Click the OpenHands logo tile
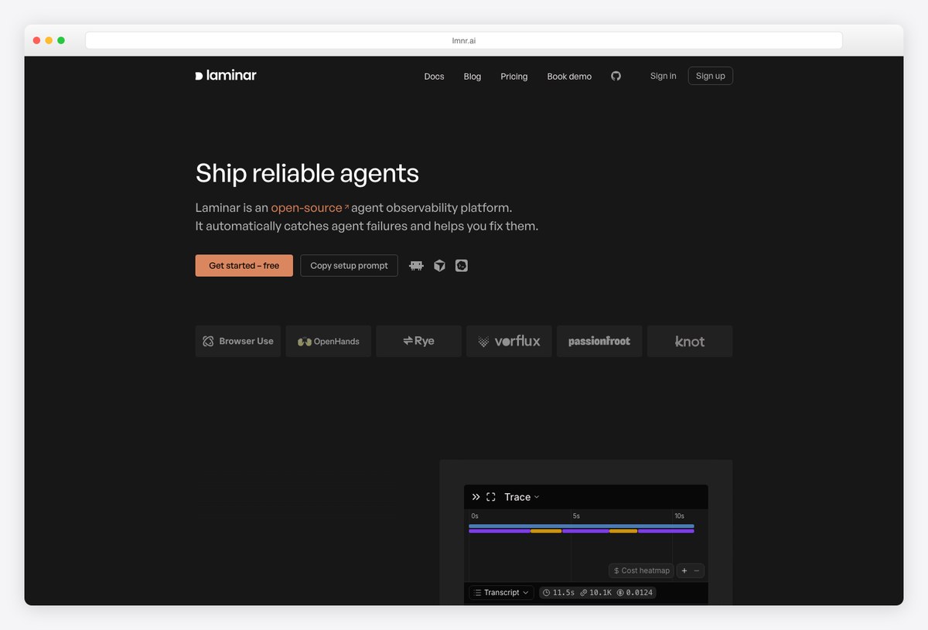 [329, 341]
